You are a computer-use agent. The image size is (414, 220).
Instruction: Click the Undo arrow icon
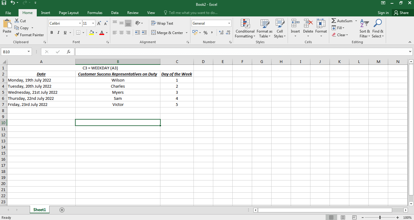click(x=12, y=3)
